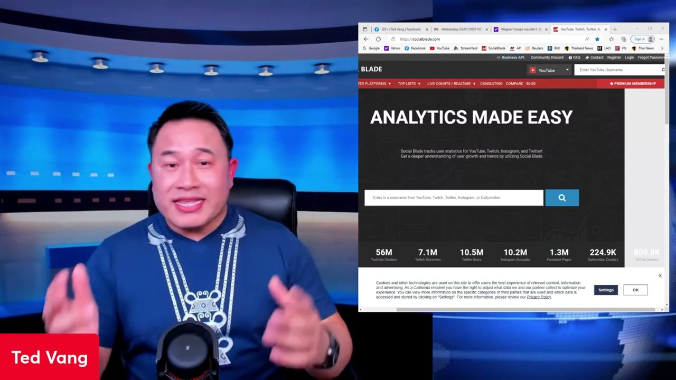Click Login link
Viewport: 676px width, 380px height.
click(x=630, y=58)
